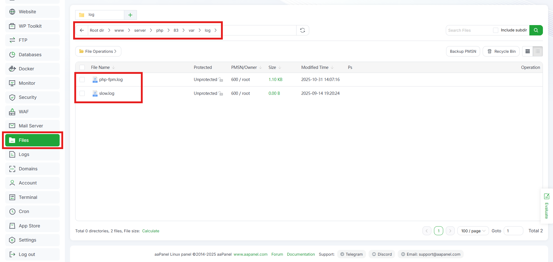Navigate to 83 breadcrumb folder

click(x=176, y=30)
